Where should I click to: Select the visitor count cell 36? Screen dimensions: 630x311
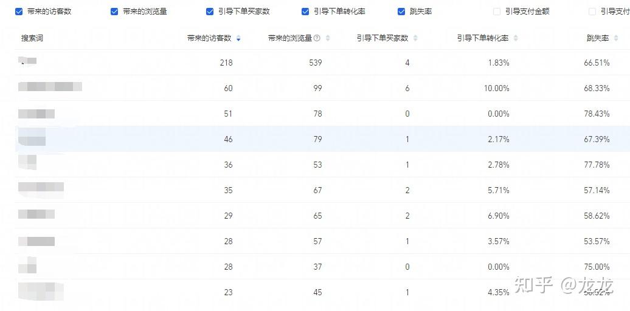pyautogui.click(x=228, y=165)
